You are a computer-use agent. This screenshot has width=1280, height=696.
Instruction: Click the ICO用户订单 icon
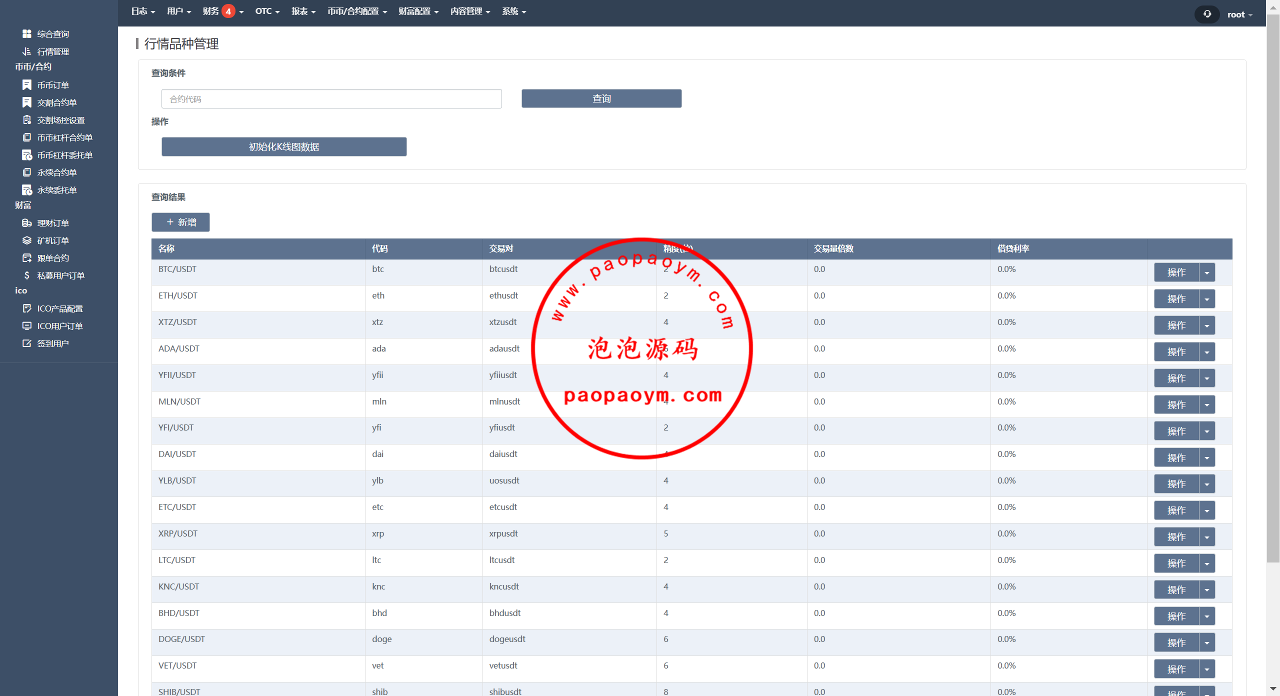tap(27, 326)
